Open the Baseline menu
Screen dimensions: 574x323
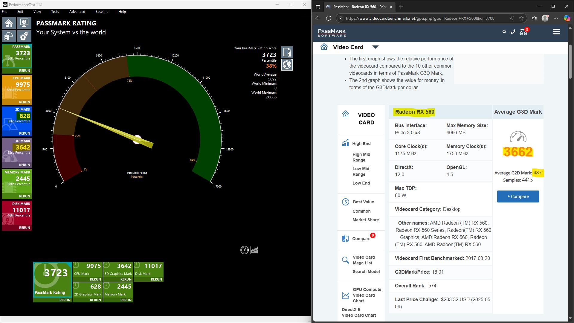[102, 12]
